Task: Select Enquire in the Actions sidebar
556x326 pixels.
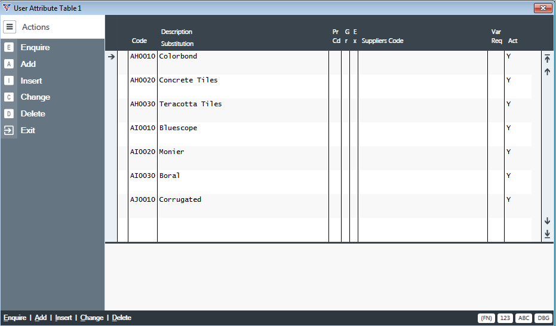Action: 35,47
